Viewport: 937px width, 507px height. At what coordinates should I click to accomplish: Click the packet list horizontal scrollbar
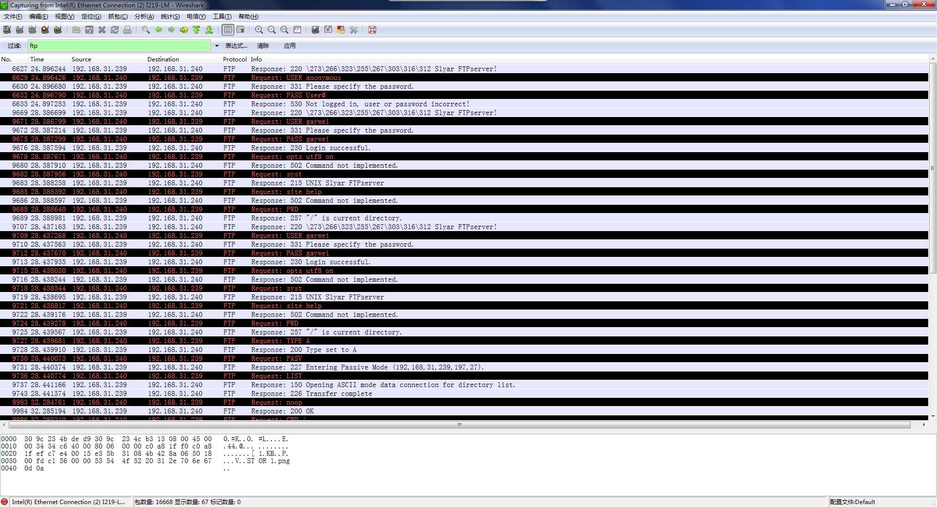pyautogui.click(x=459, y=425)
